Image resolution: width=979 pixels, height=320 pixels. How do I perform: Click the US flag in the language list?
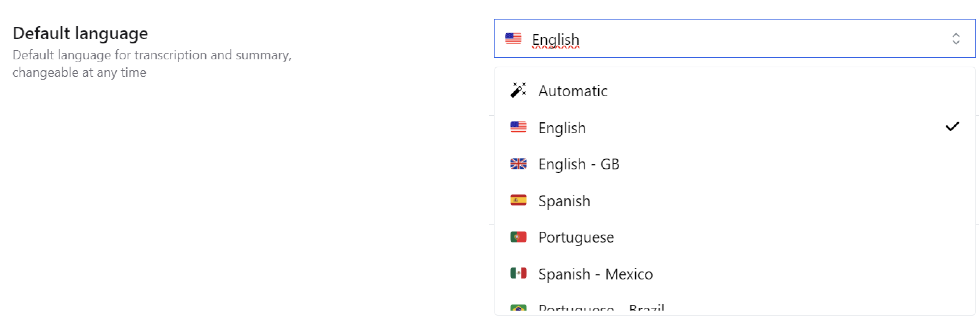(518, 127)
